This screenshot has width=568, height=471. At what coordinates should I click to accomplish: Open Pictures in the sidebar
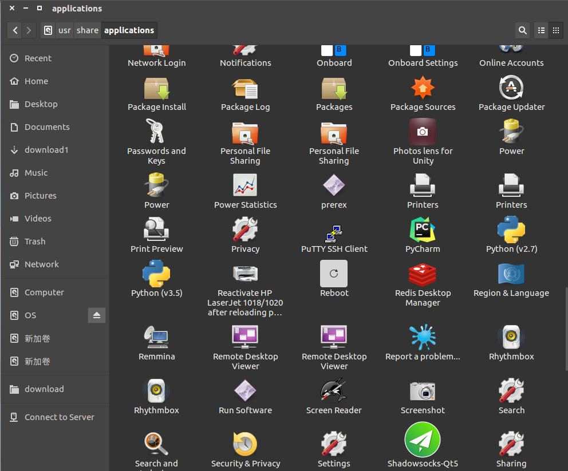pyautogui.click(x=55, y=196)
